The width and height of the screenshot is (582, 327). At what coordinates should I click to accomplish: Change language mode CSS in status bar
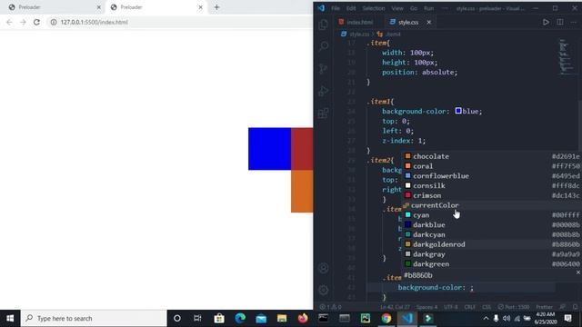[487, 307]
